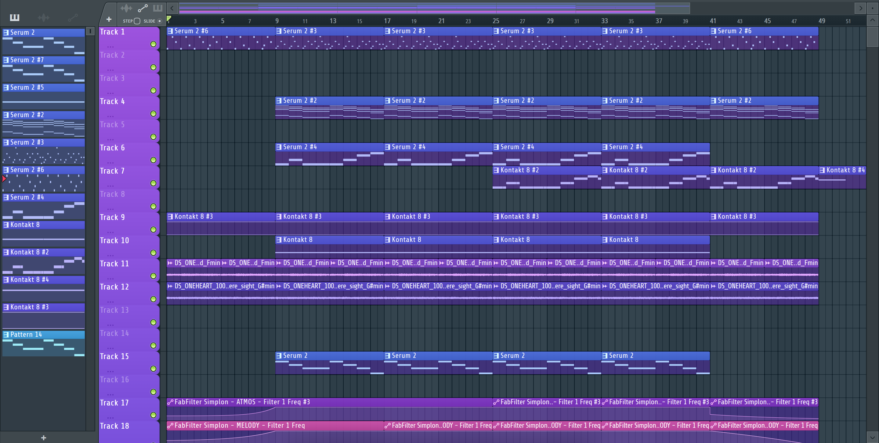This screenshot has width=879, height=443.
Task: Click the pattern icon next to Pattern 14 in picker
Action: pos(6,335)
